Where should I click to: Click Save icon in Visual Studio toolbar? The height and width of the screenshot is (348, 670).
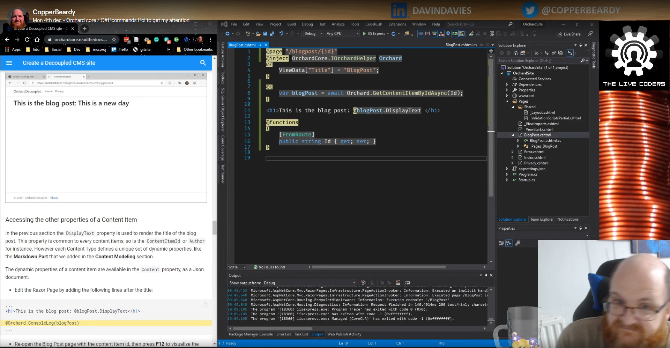(x=265, y=34)
